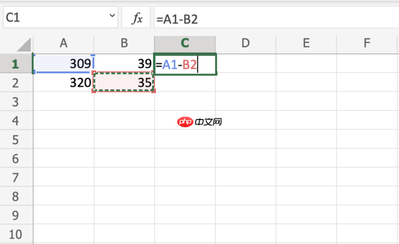Select column A header
Image resolution: width=399 pixels, height=244 pixels.
tap(64, 44)
